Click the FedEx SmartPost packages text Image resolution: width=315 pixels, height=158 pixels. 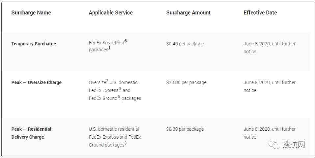tap(108, 46)
